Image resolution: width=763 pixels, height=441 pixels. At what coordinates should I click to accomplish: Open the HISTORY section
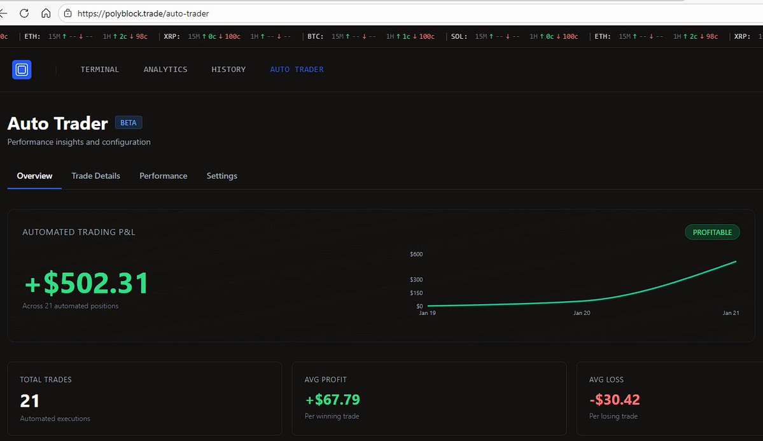coord(228,69)
